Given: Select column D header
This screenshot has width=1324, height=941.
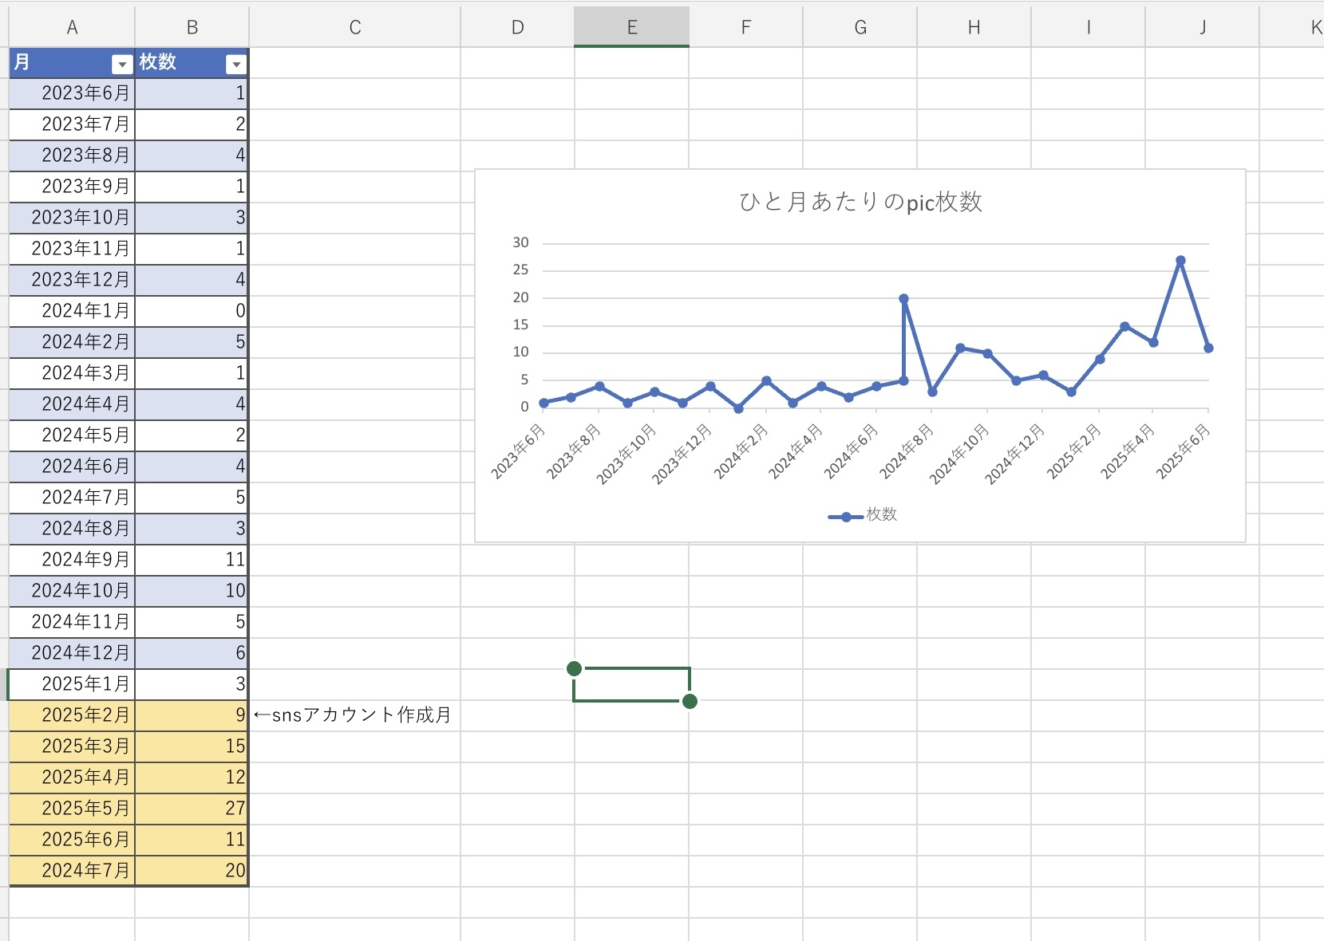Looking at the screenshot, I should point(518,28).
